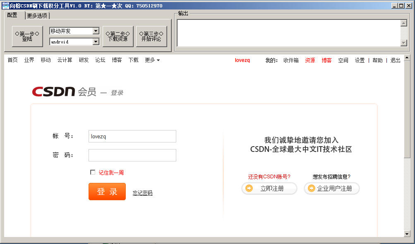The image size is (415, 244).
Task: Click the orange arrow icon on 立即注册
Action: (x=249, y=188)
